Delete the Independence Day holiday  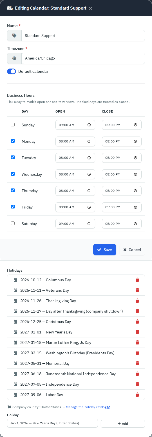tap(137, 384)
